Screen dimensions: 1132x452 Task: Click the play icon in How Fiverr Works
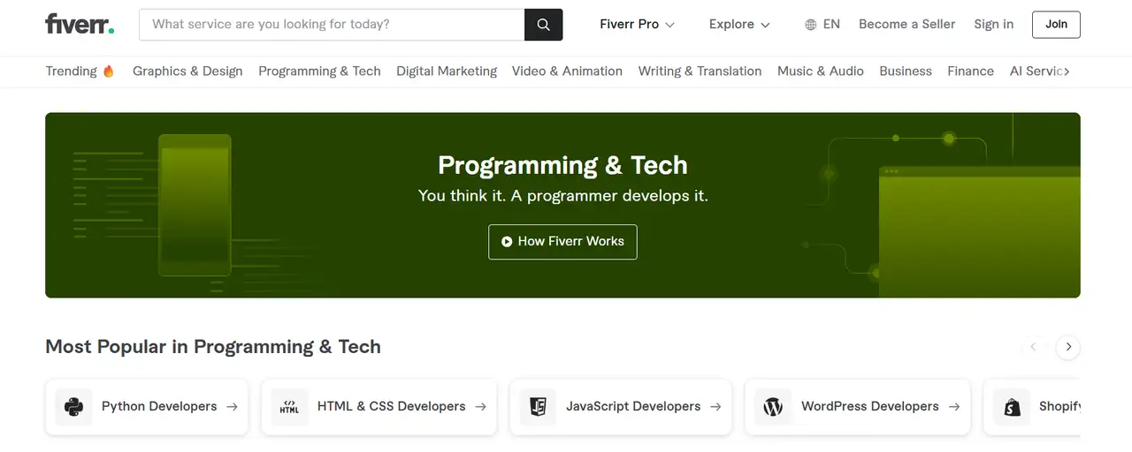[x=507, y=241]
